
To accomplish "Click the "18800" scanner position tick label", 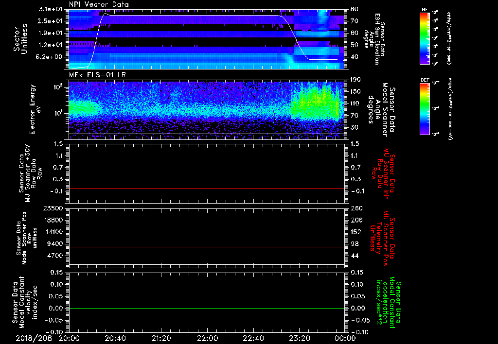I will (x=53, y=220).
